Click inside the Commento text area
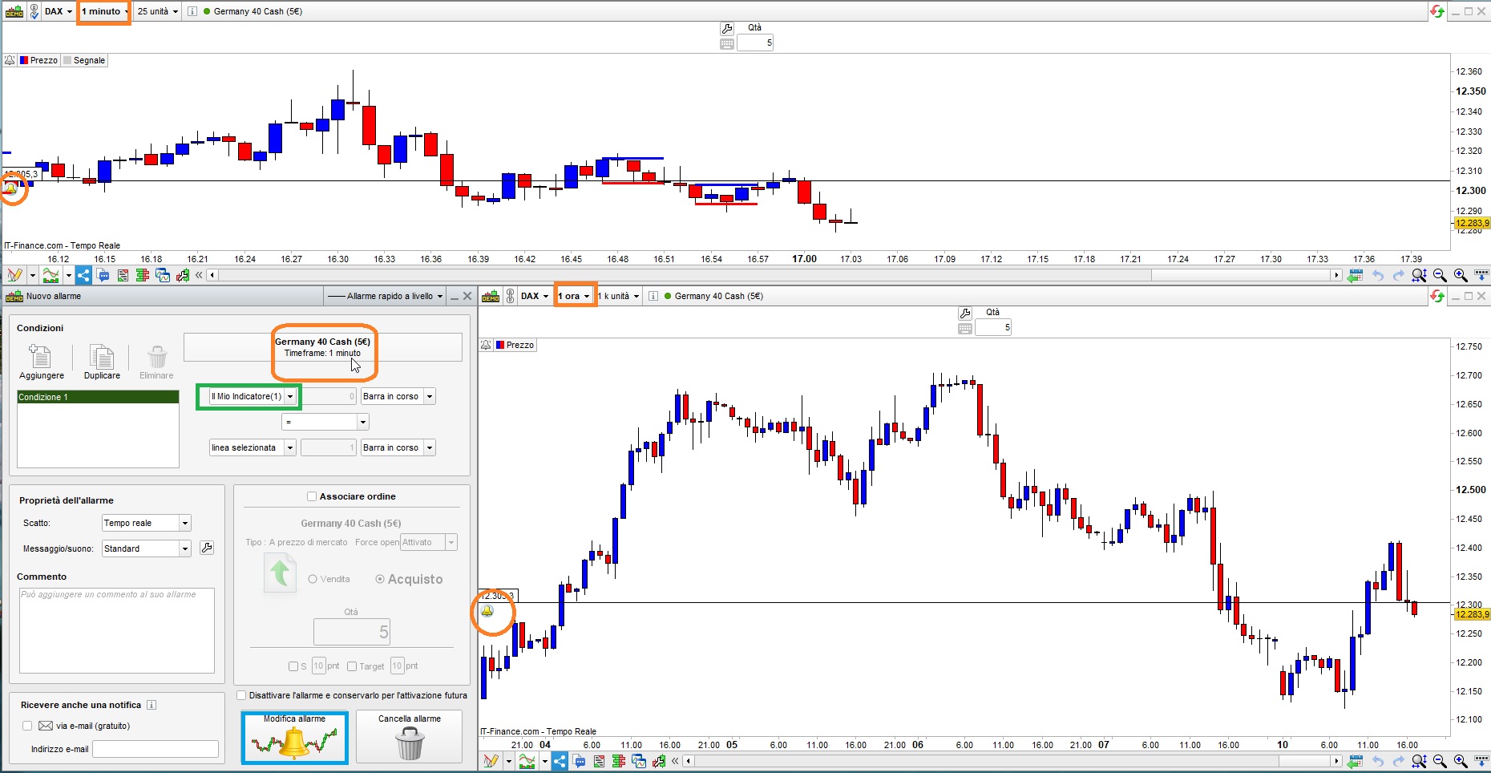This screenshot has width=1491, height=773. click(x=117, y=630)
